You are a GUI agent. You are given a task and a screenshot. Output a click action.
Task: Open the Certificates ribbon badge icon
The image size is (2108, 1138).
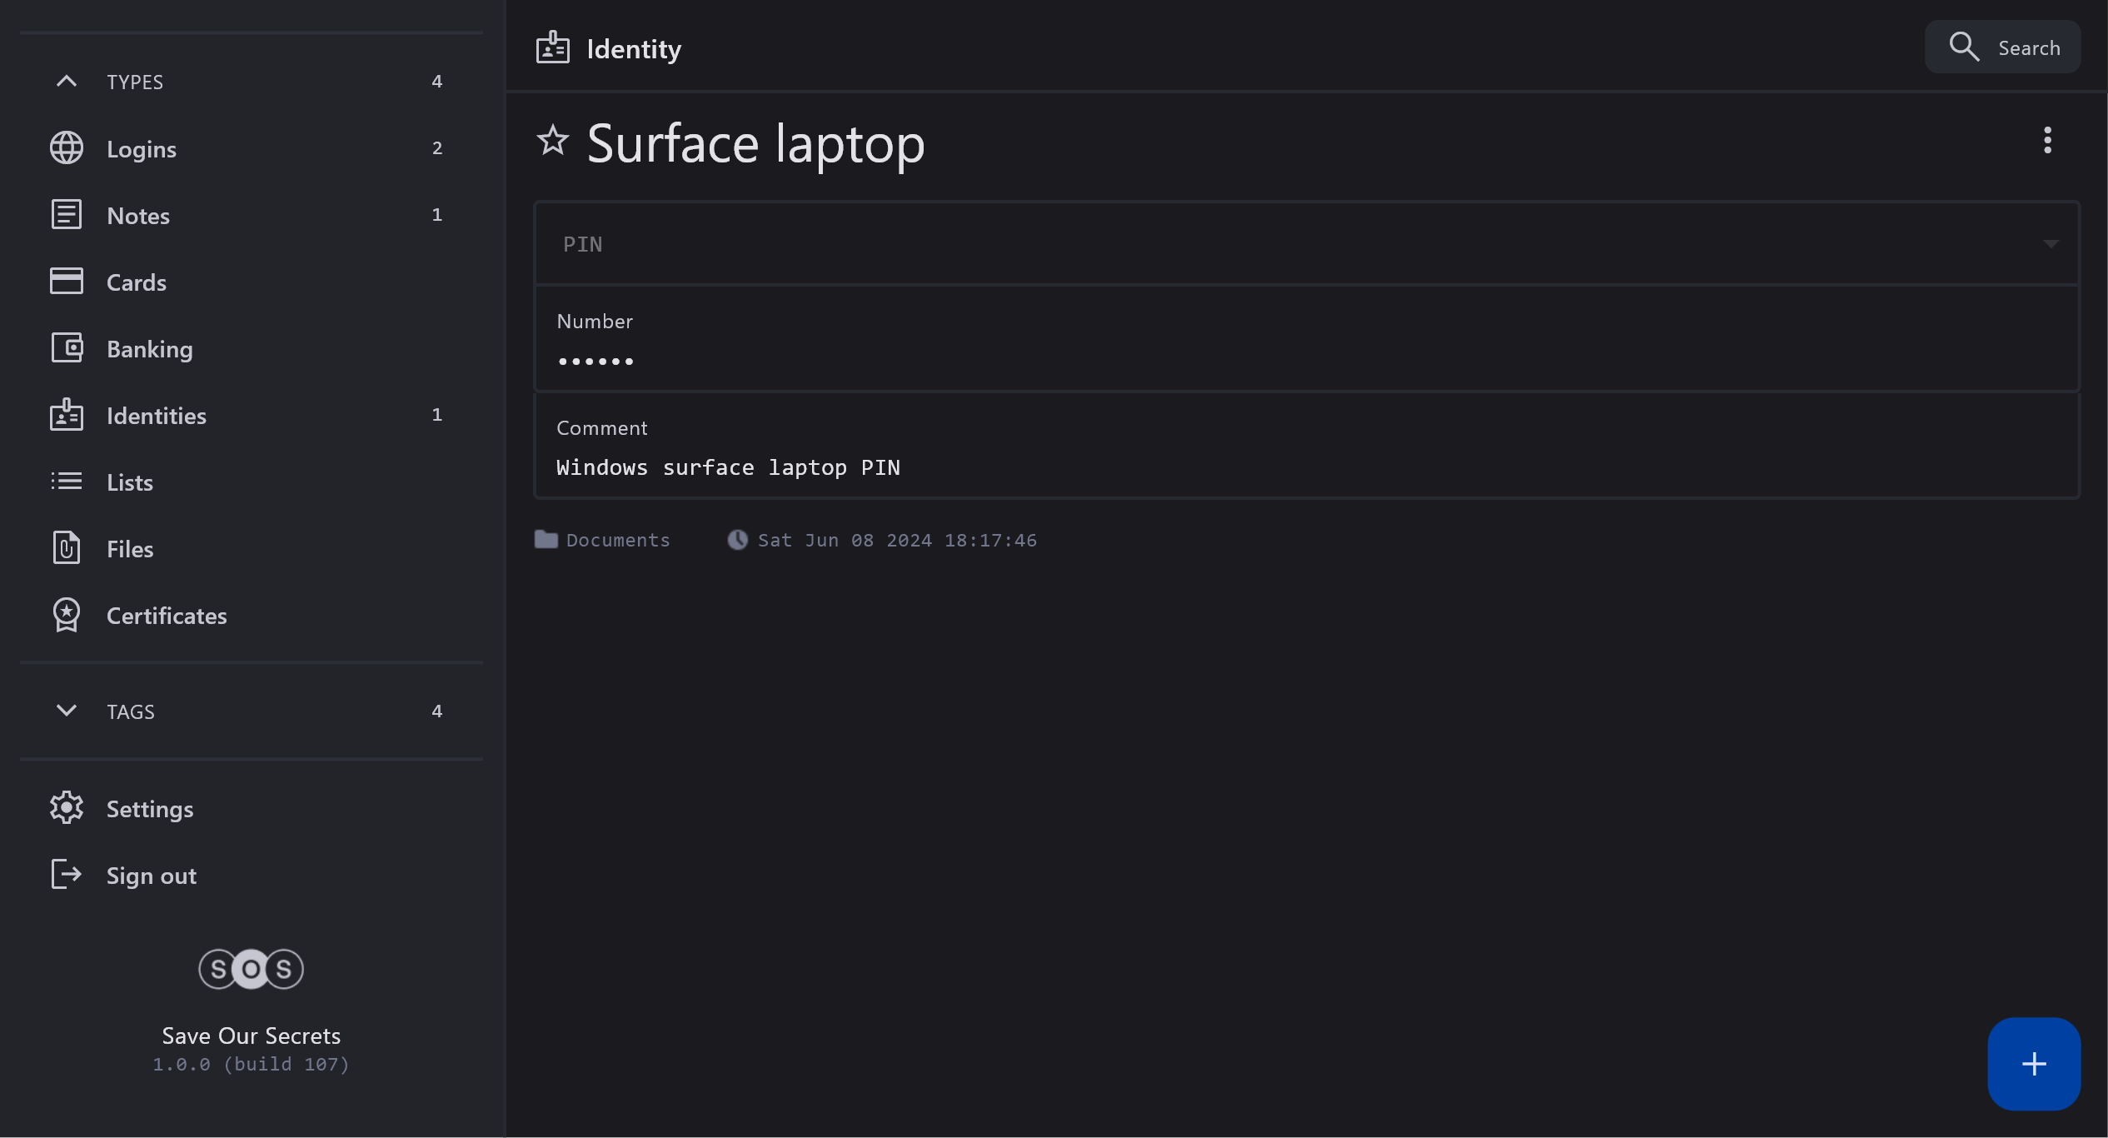coord(67,615)
